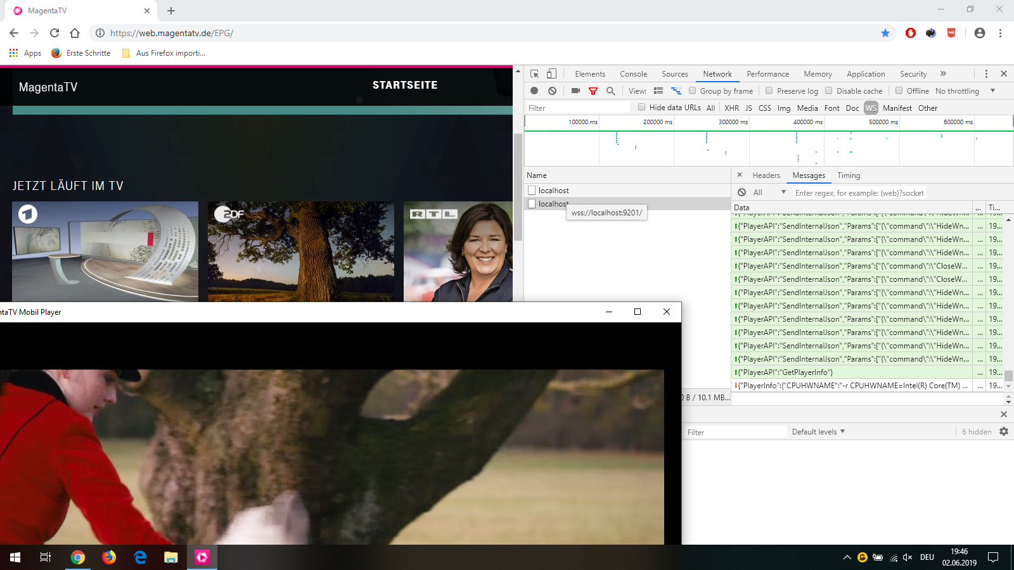Show overview waterfall view icon
Image resolution: width=1014 pixels, height=570 pixels.
[x=676, y=91]
